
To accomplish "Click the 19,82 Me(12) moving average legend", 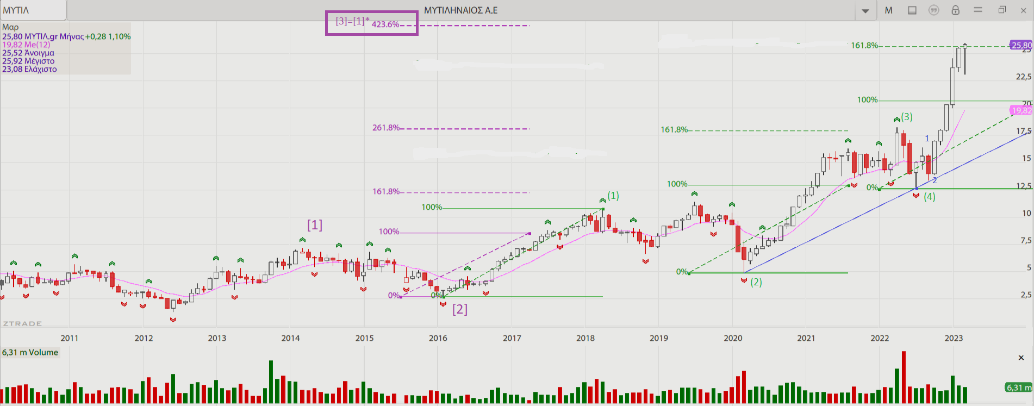I will click(26, 45).
